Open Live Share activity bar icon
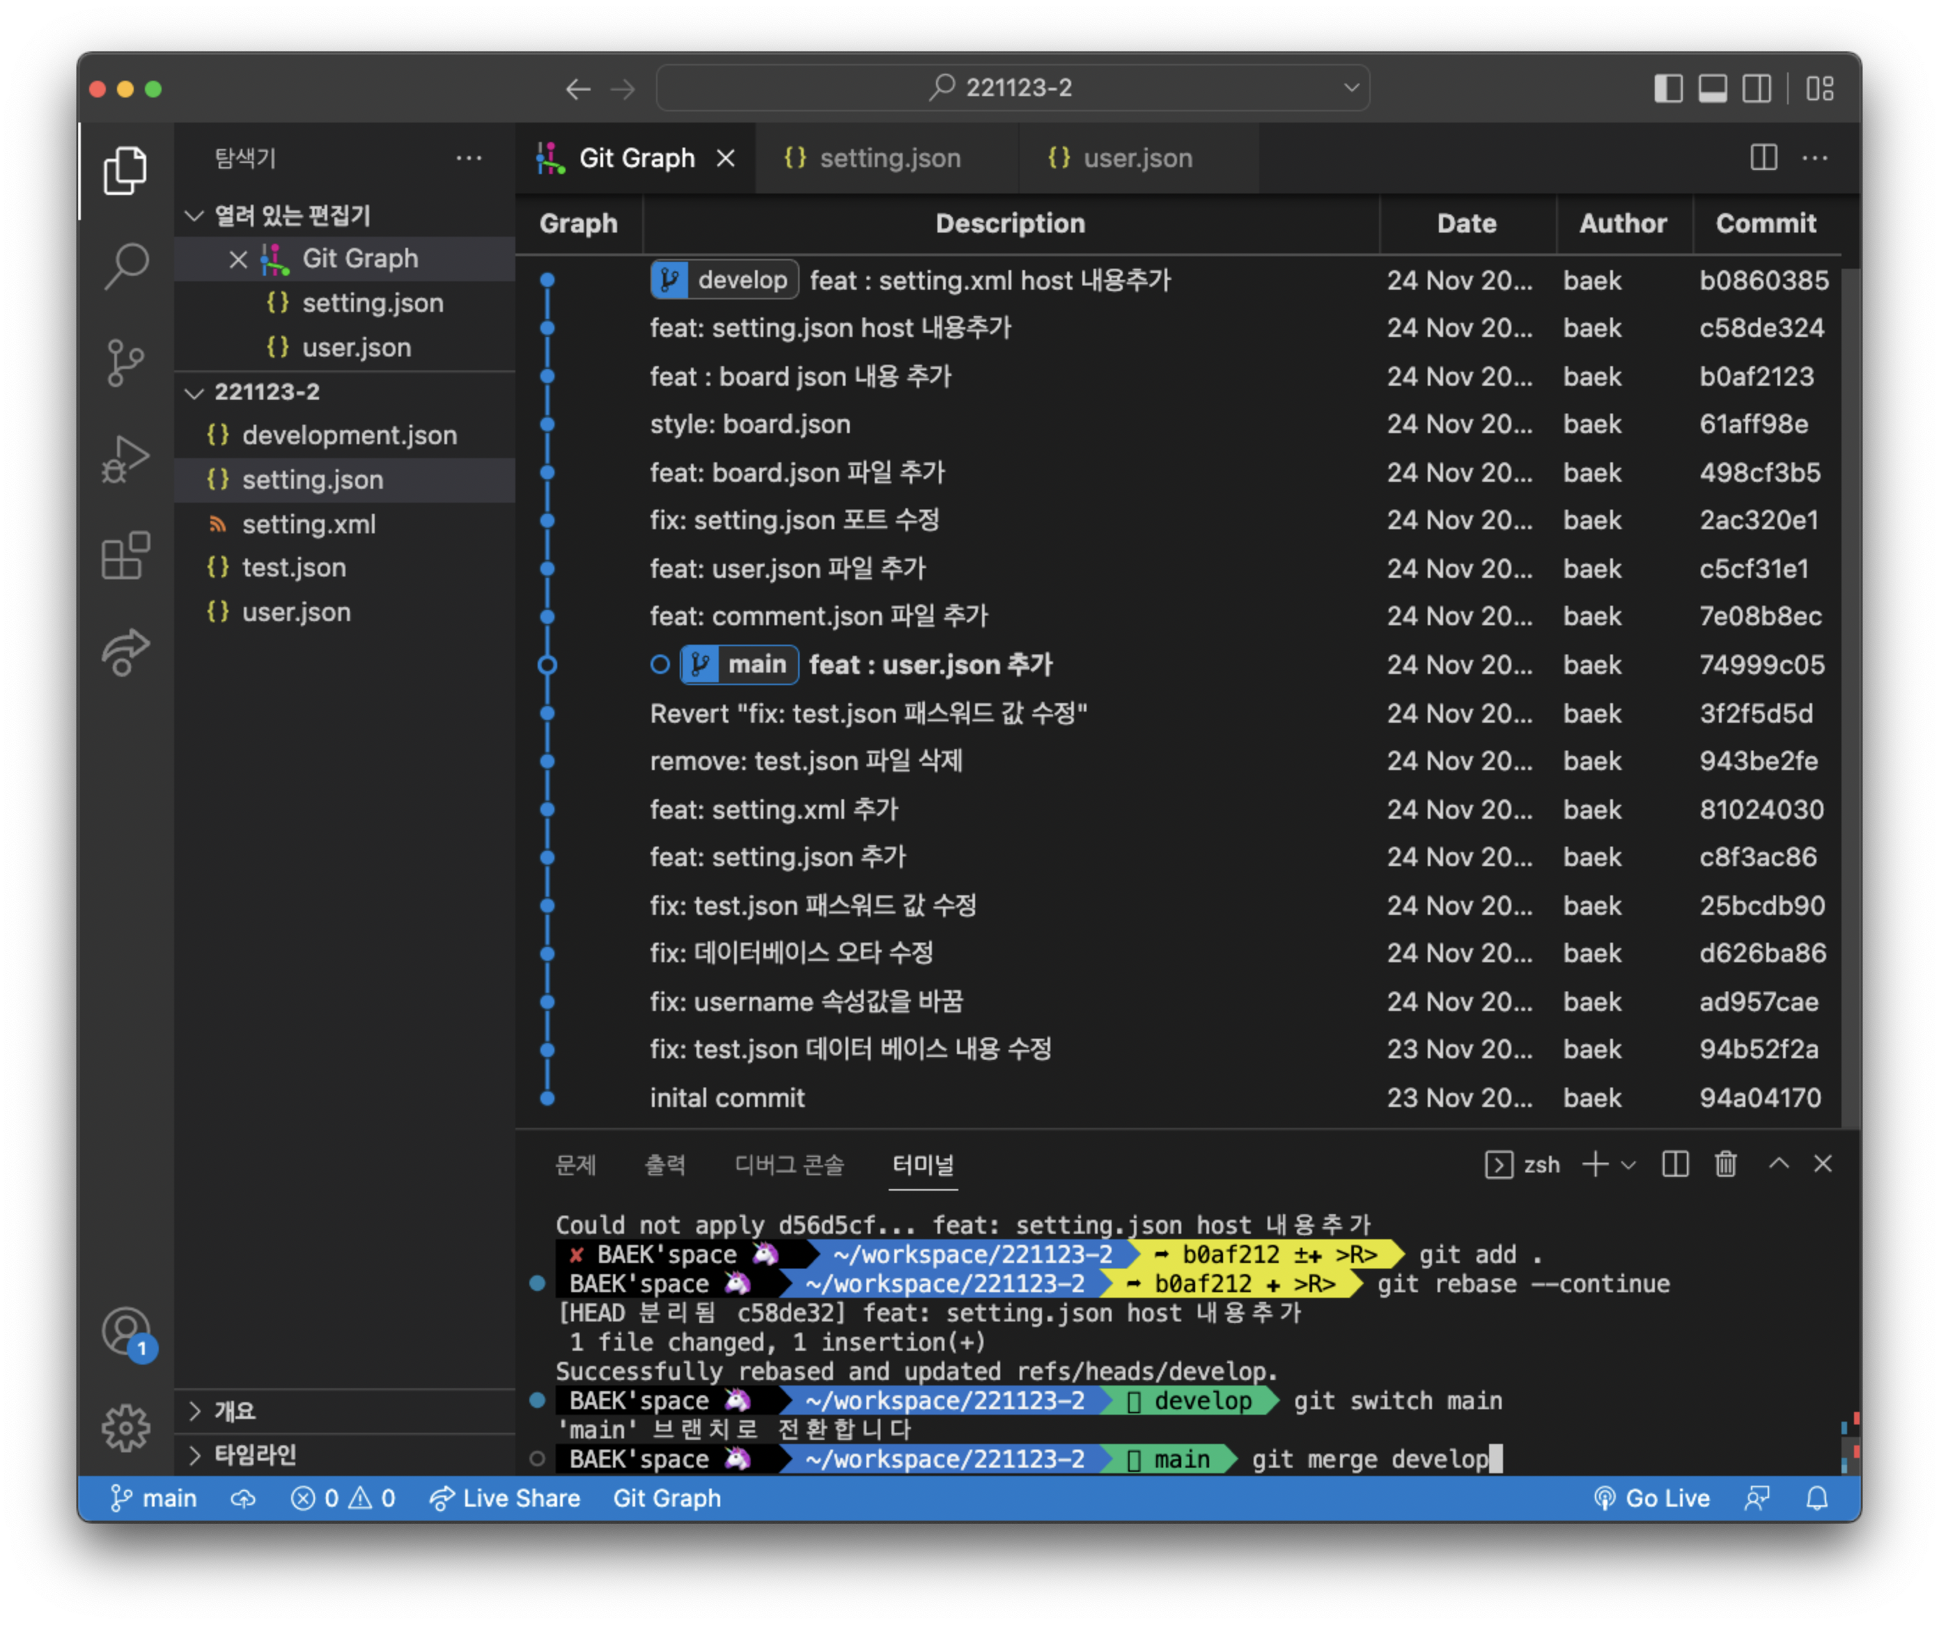The image size is (1939, 1625). click(125, 652)
